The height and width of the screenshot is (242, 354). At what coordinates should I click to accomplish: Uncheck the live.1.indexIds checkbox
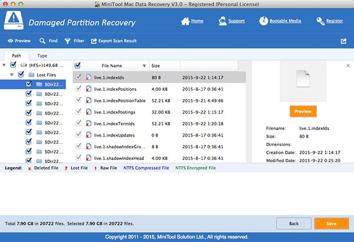point(78,77)
